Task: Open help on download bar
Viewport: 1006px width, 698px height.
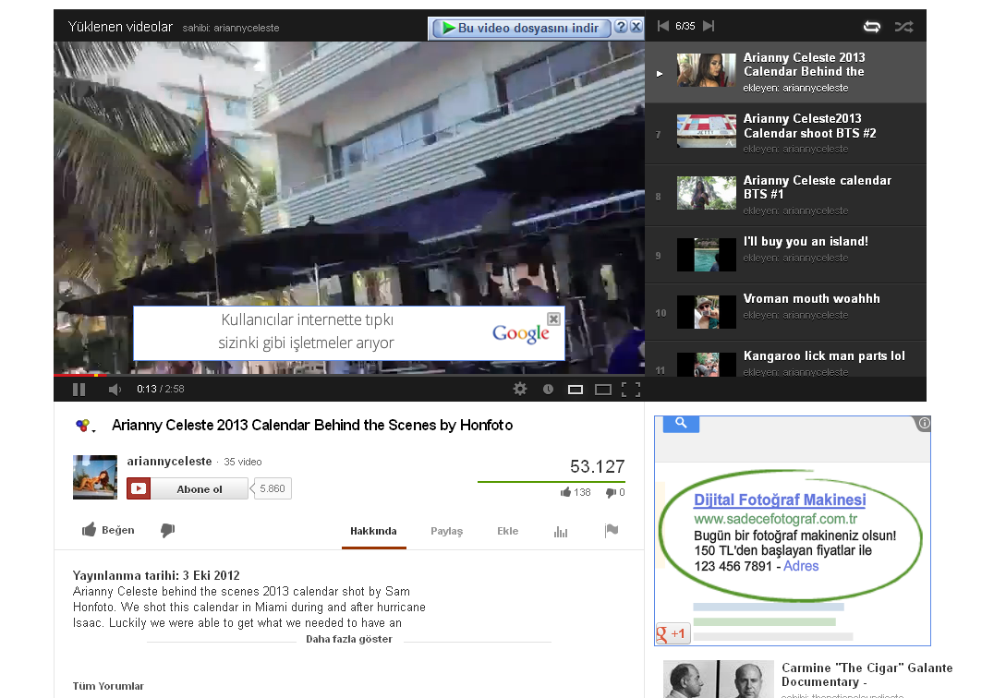Action: coord(621,27)
